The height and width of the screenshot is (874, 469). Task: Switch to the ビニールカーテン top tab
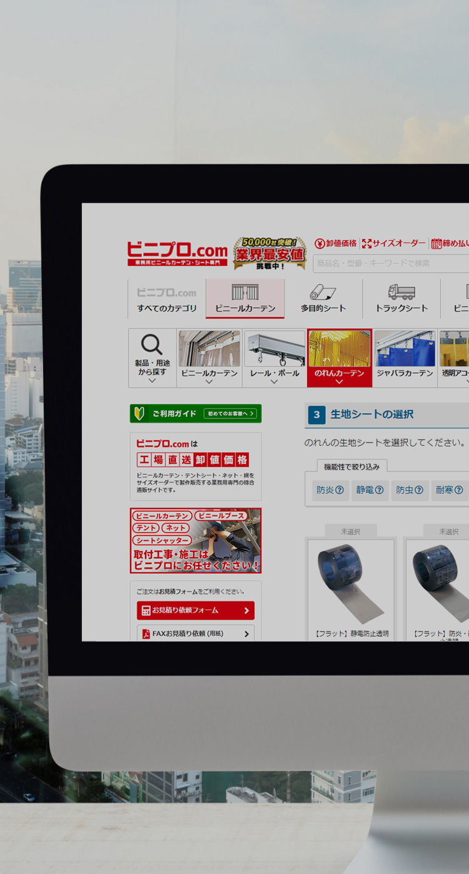point(245,299)
